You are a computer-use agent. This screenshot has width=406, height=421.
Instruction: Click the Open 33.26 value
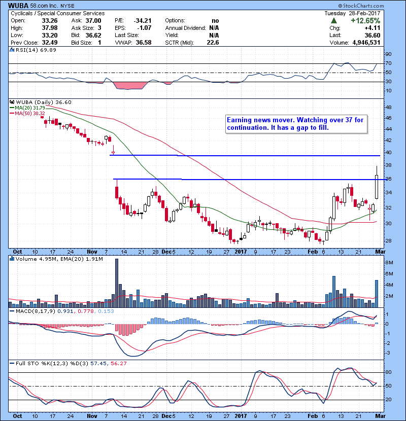pyautogui.click(x=50, y=21)
